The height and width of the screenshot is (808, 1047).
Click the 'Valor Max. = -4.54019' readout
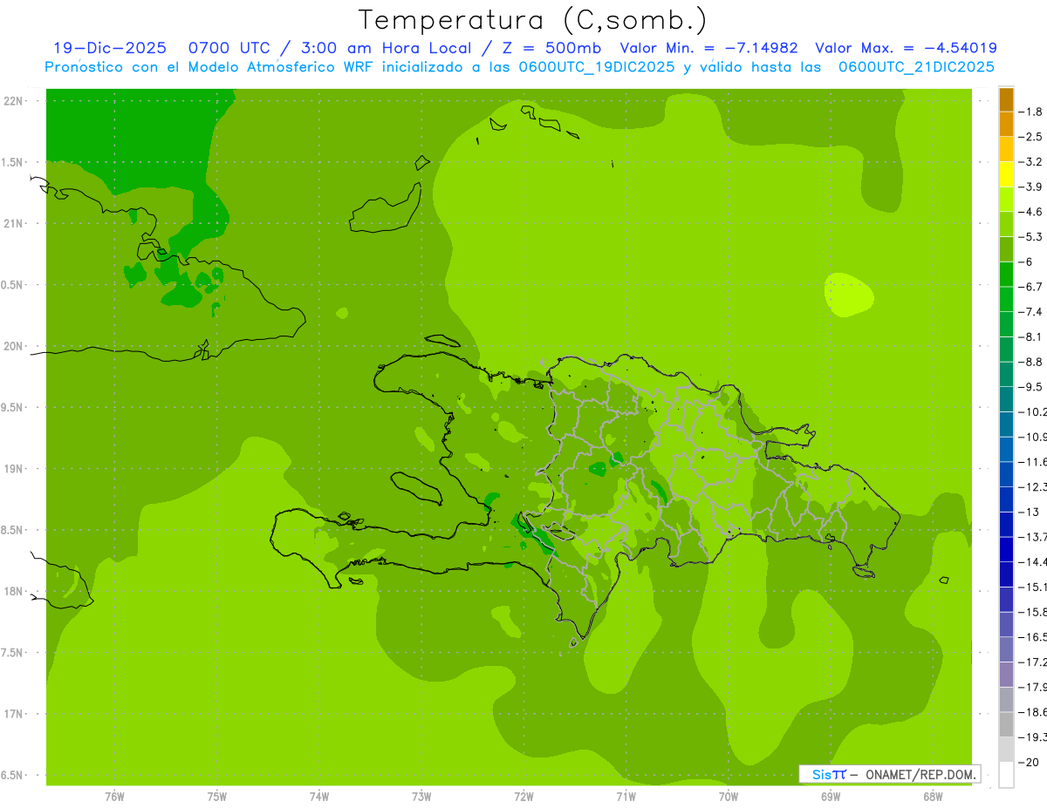(x=906, y=48)
